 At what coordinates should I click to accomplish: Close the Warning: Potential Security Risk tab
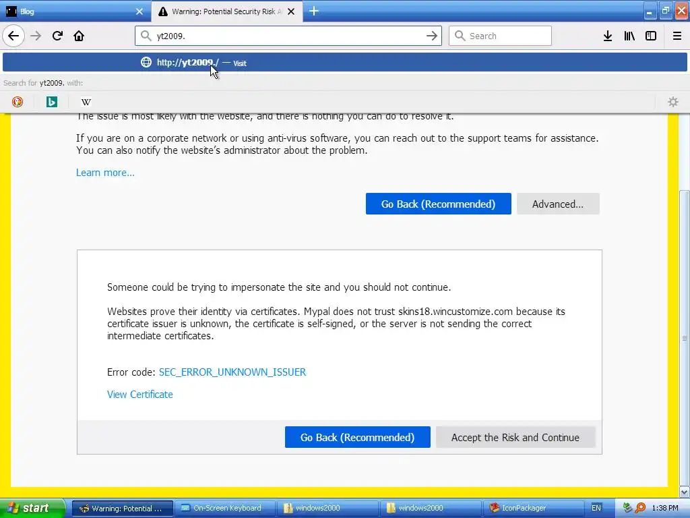point(291,11)
